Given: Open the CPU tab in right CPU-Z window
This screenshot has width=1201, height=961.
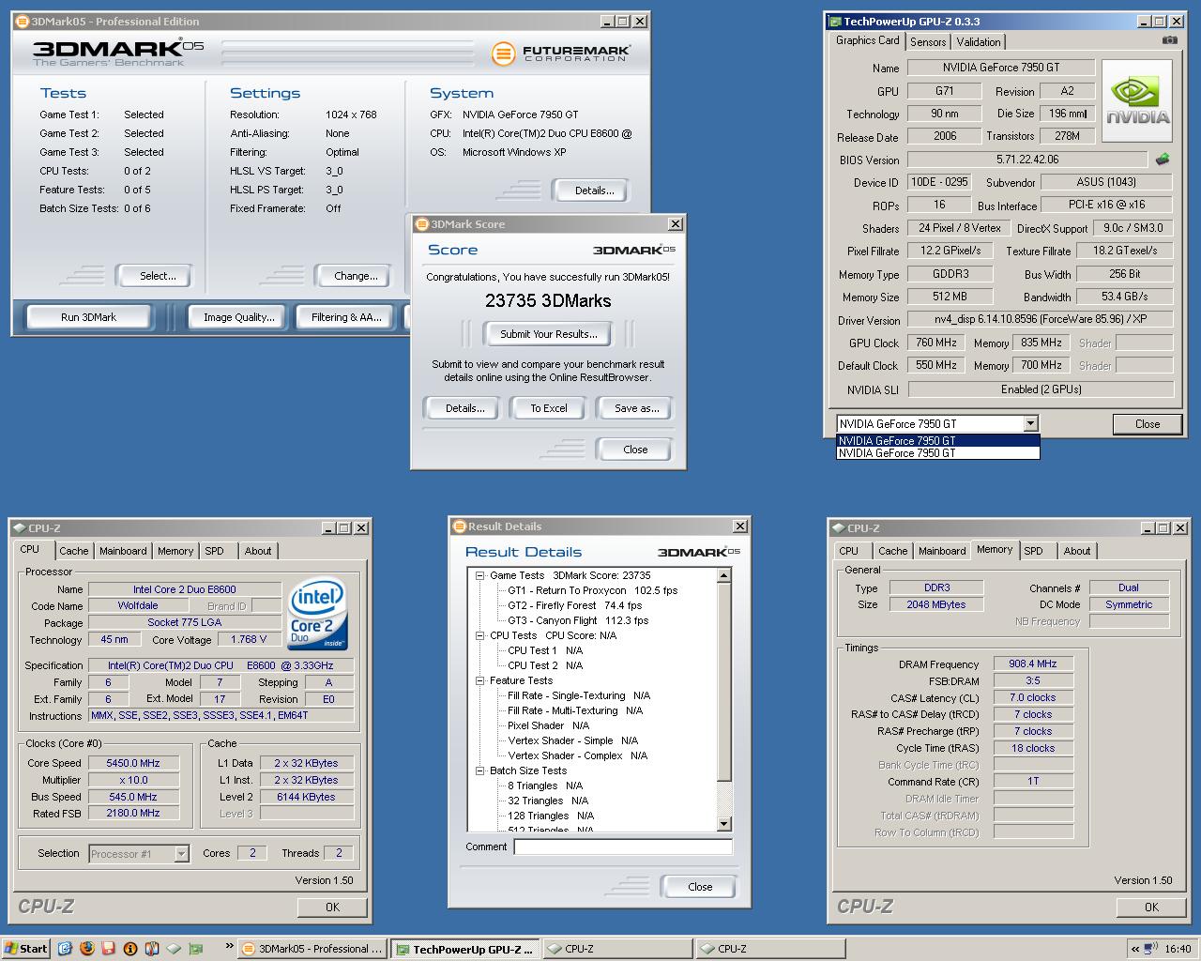Looking at the screenshot, I should (x=849, y=551).
